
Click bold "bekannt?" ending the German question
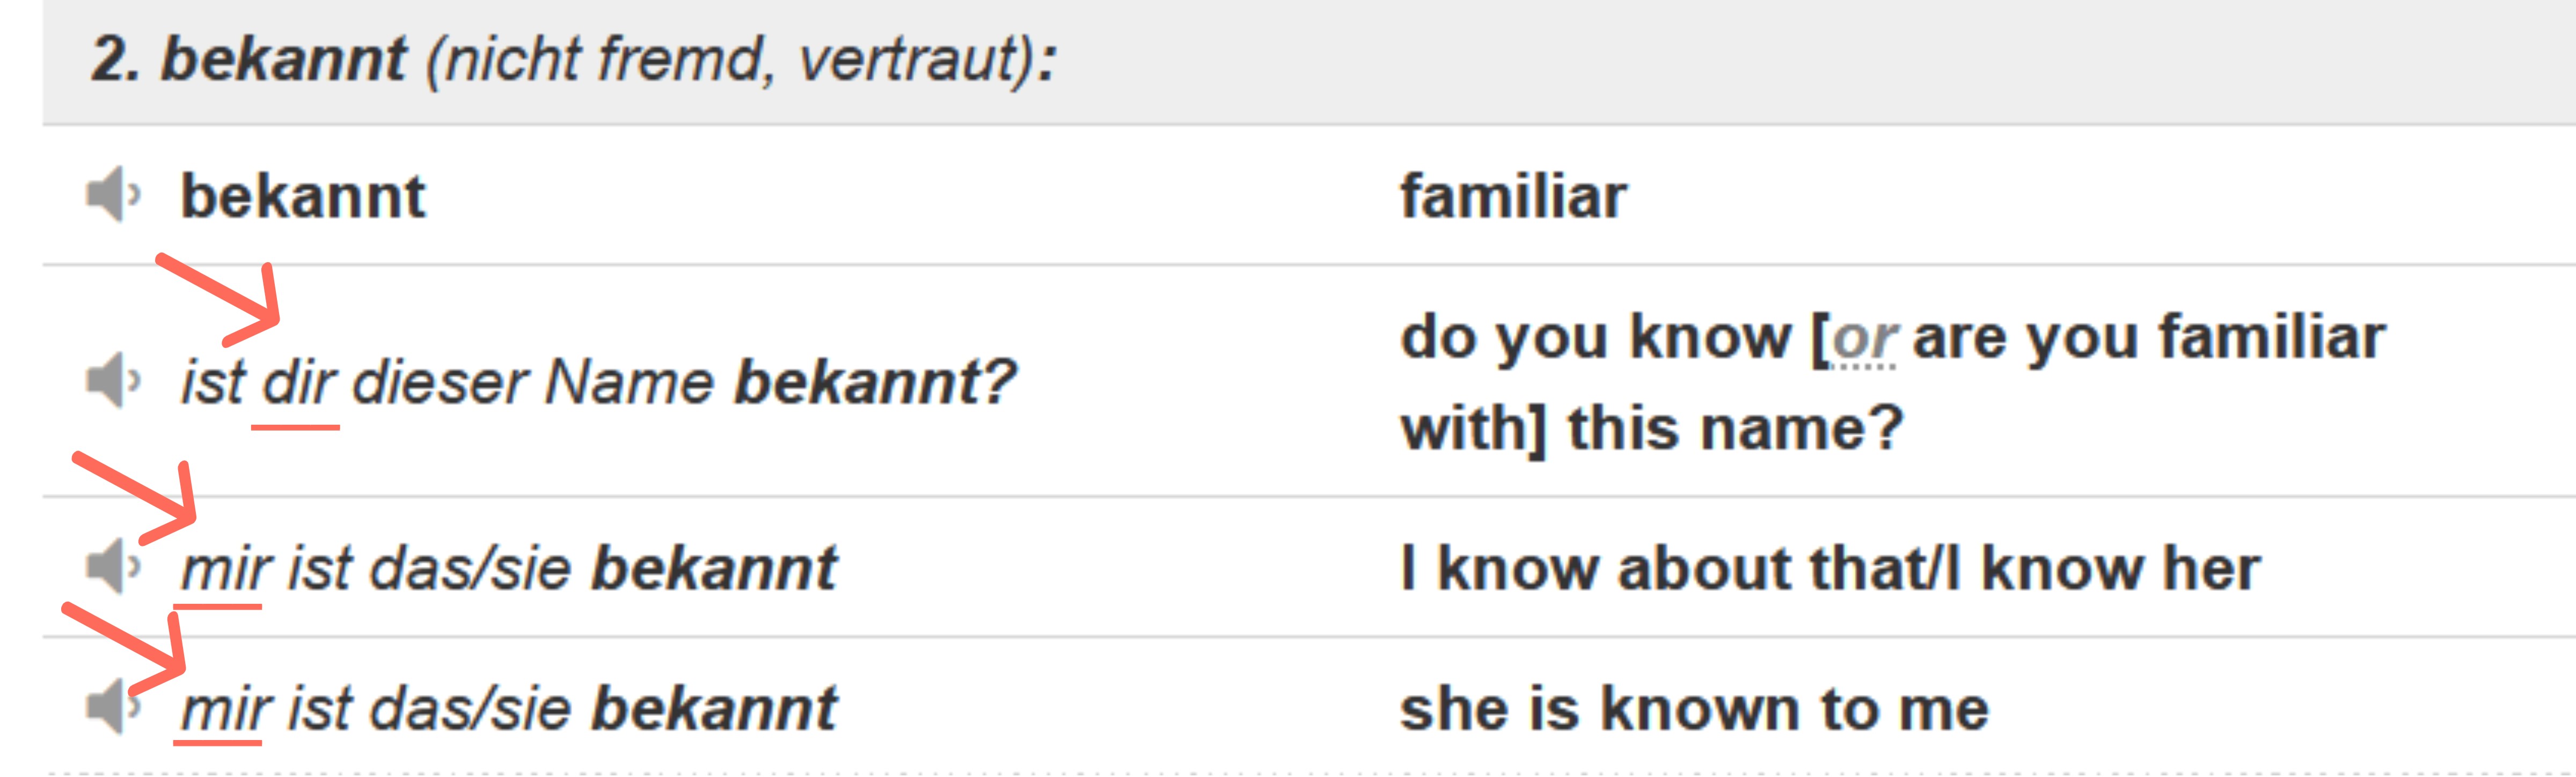pyautogui.click(x=874, y=382)
